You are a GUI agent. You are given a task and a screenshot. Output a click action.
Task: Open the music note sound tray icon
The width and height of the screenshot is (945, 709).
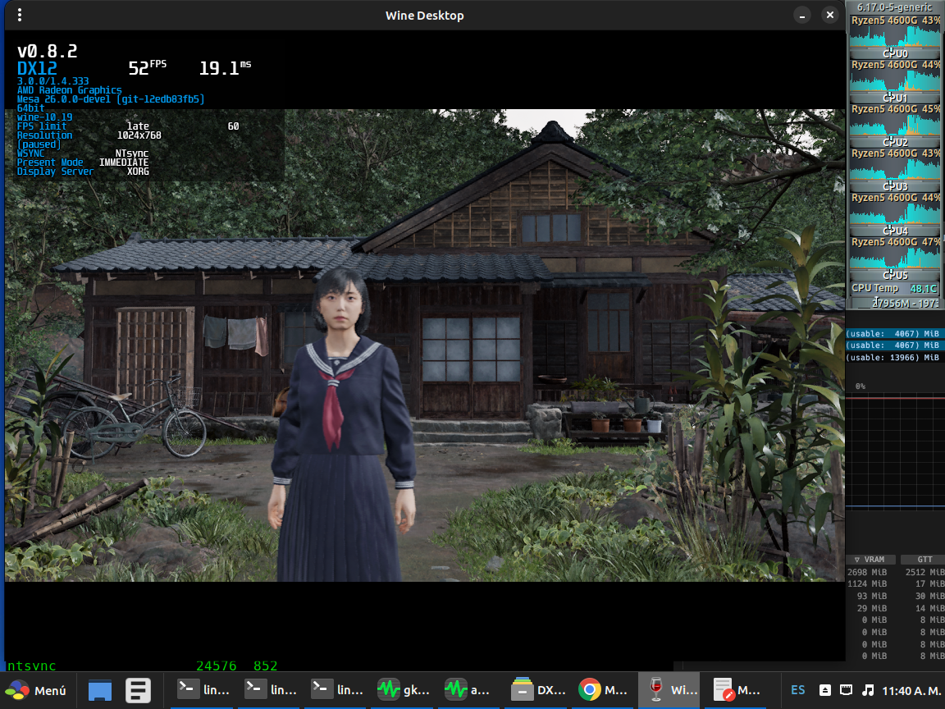(x=868, y=690)
